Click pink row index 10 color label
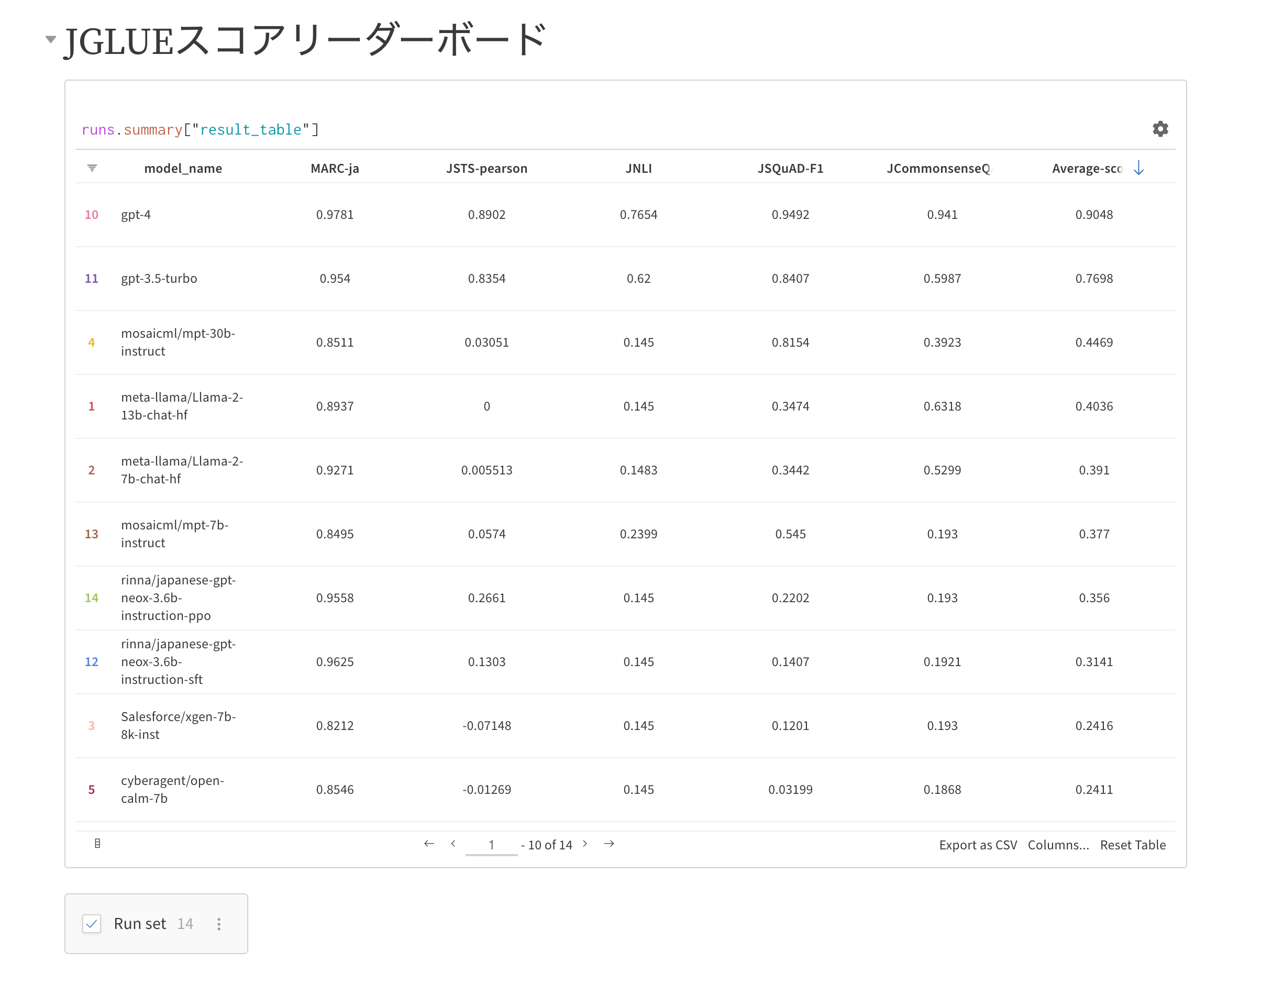The height and width of the screenshot is (996, 1261). 92,215
